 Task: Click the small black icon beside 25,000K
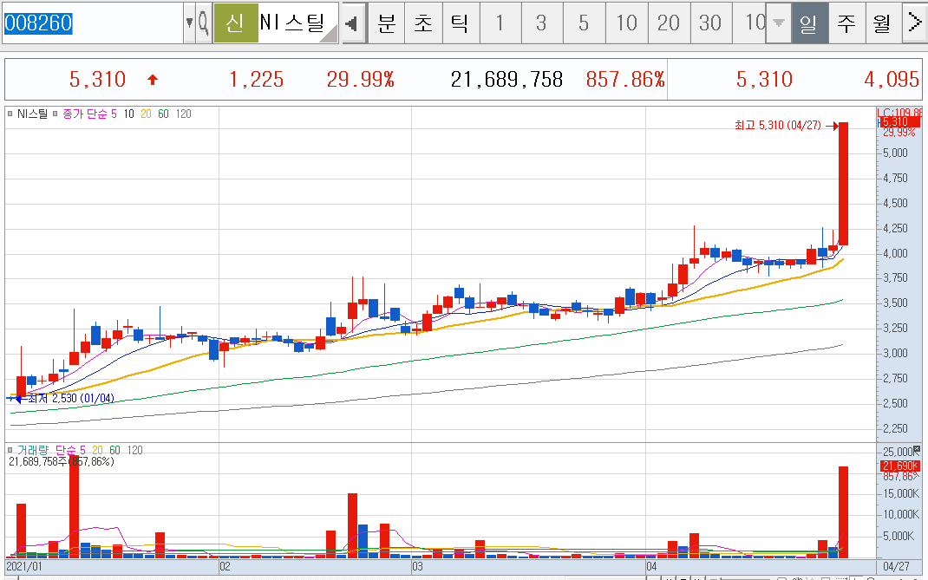(917, 450)
